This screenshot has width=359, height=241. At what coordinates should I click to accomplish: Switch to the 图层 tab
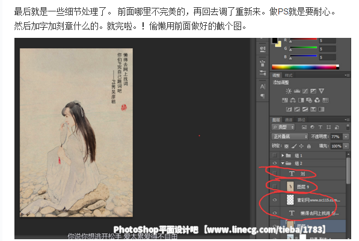(x=276, y=120)
